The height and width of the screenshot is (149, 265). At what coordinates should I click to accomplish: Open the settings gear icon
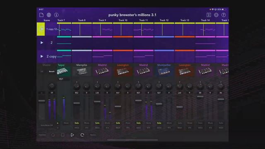click(x=216, y=15)
